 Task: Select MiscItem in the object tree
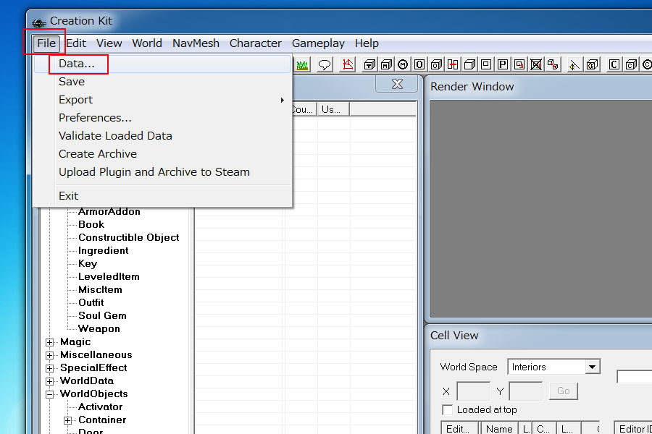(x=100, y=289)
